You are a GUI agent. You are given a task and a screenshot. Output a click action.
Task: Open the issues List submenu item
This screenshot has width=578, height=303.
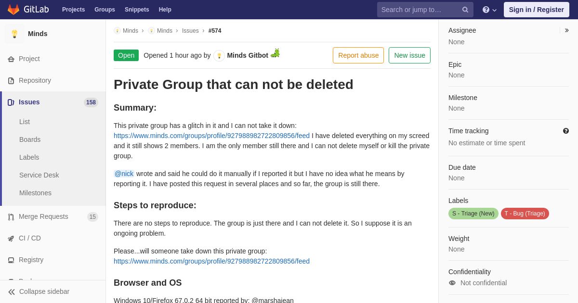(x=25, y=122)
